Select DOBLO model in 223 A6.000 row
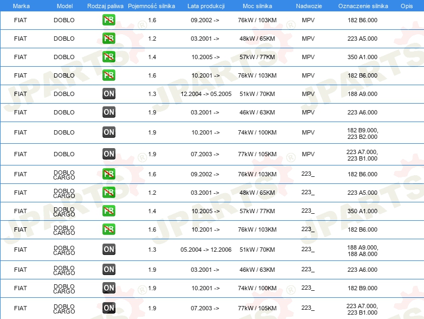The height and width of the screenshot is (319, 424). [x=64, y=112]
